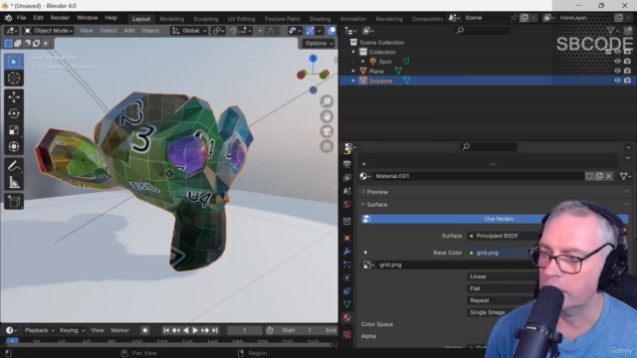Toggle proportional editing in header
Screen dimensions: 637x358
tap(260, 31)
